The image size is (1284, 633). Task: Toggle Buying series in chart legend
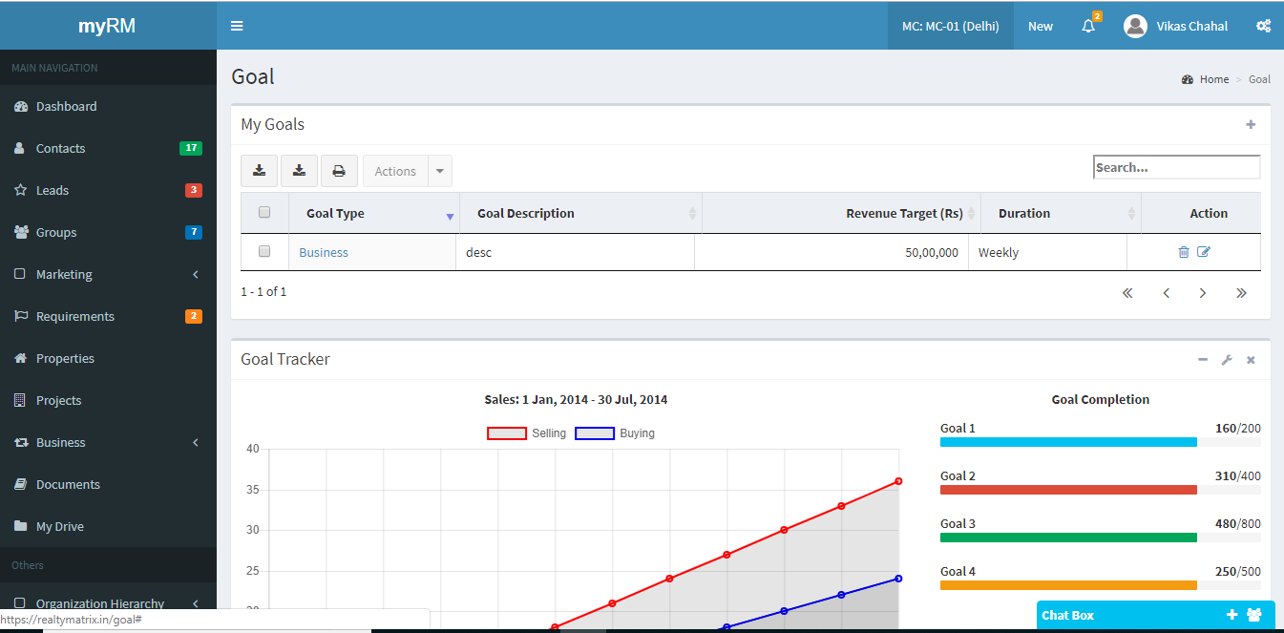(615, 433)
